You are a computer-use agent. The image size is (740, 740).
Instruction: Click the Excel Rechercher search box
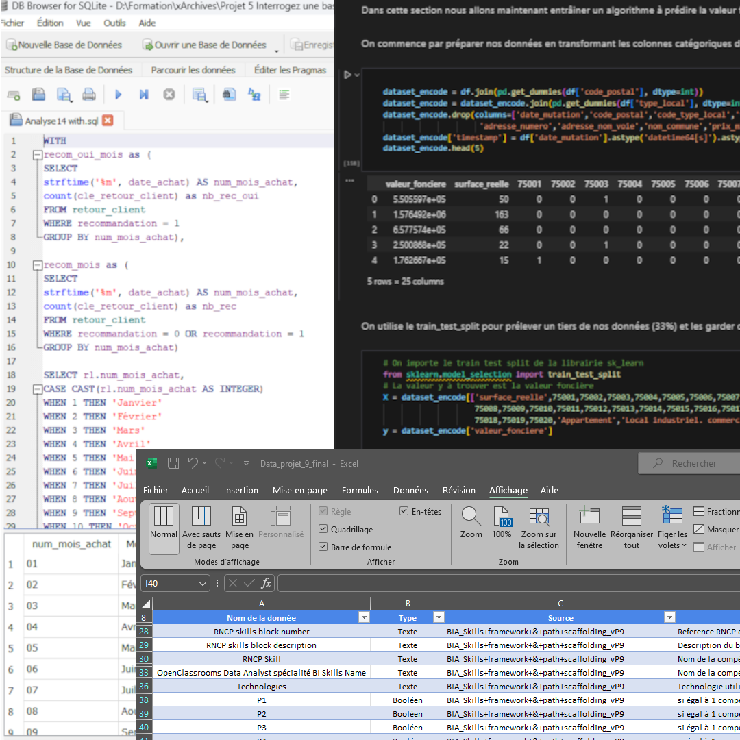click(693, 464)
